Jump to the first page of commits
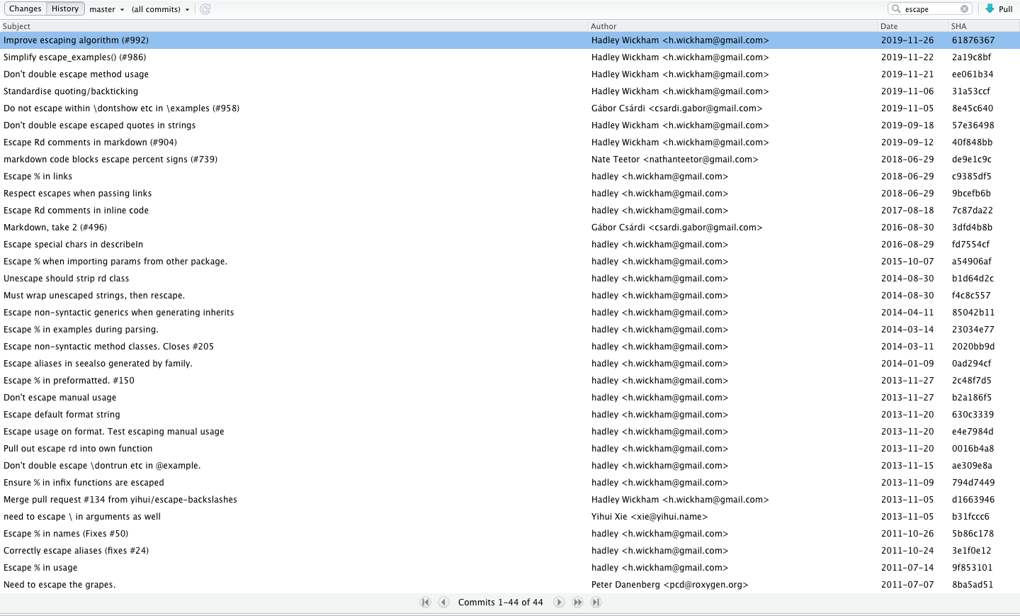The width and height of the screenshot is (1020, 616). click(x=426, y=602)
